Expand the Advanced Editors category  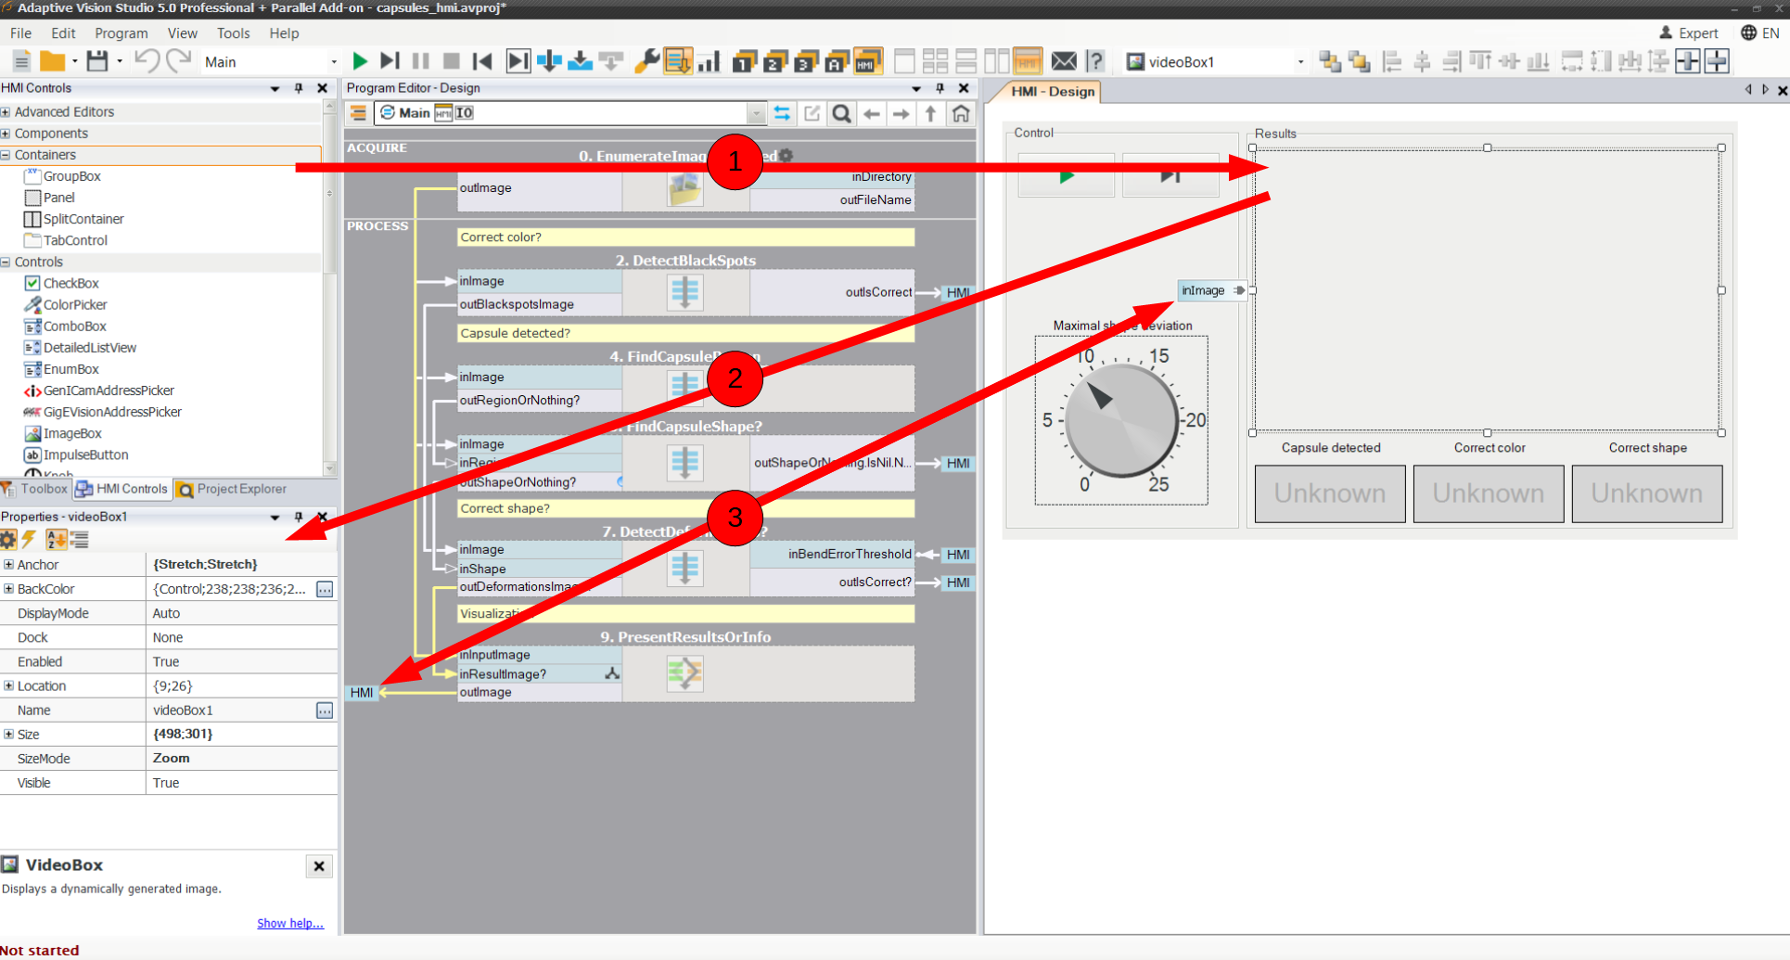(6, 112)
